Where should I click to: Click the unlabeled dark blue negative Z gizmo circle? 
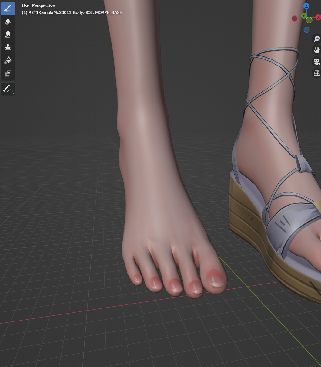306,30
